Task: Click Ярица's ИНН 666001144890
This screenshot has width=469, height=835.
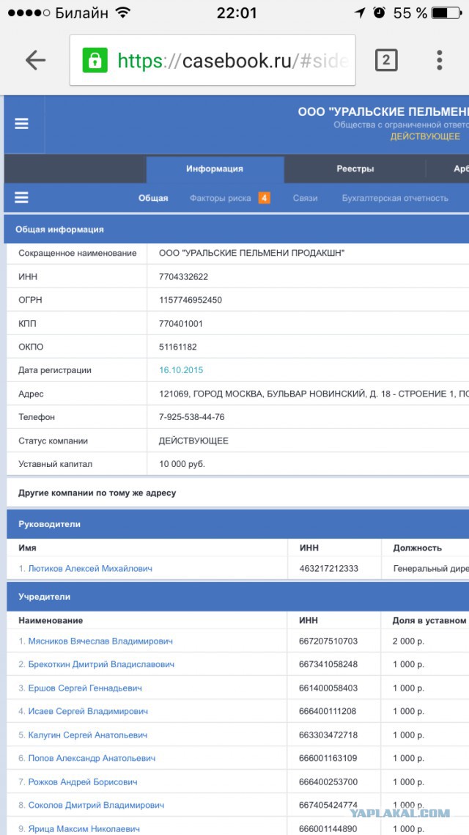Action: (x=328, y=828)
